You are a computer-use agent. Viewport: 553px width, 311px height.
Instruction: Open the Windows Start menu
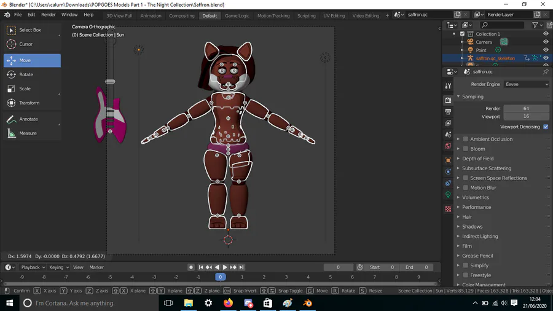coord(9,303)
